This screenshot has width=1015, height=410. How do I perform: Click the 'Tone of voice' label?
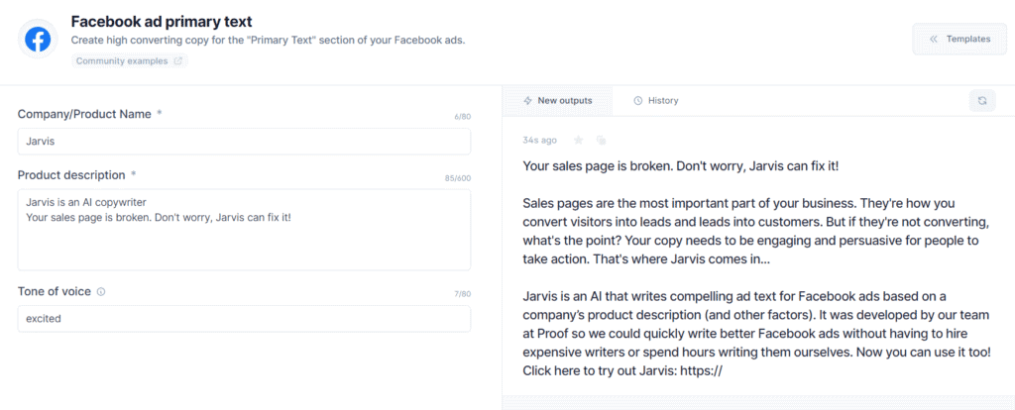pyautogui.click(x=55, y=291)
